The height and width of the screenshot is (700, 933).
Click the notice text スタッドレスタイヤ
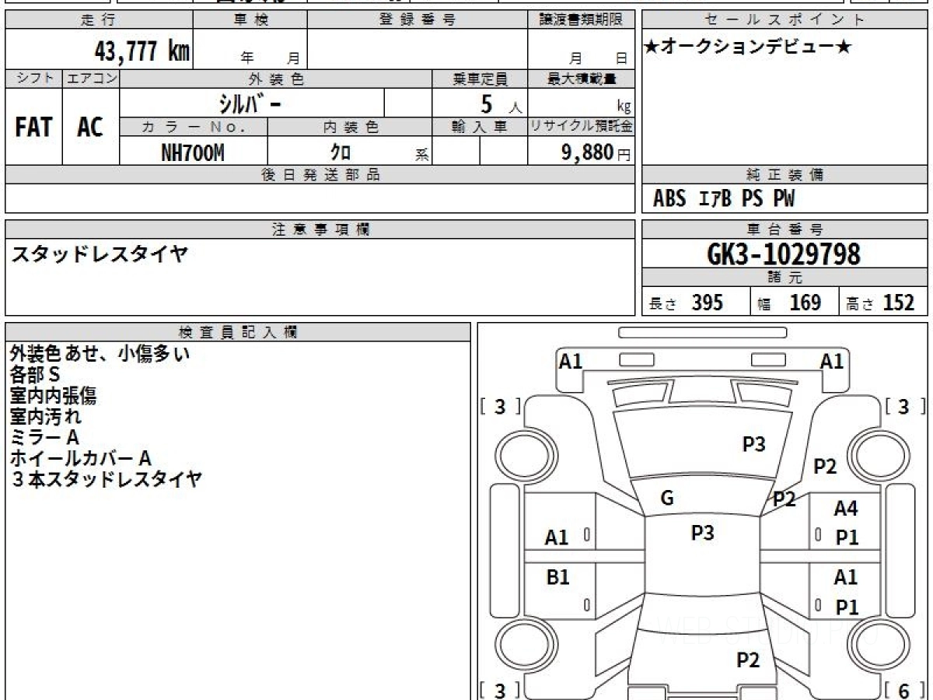coord(99,254)
